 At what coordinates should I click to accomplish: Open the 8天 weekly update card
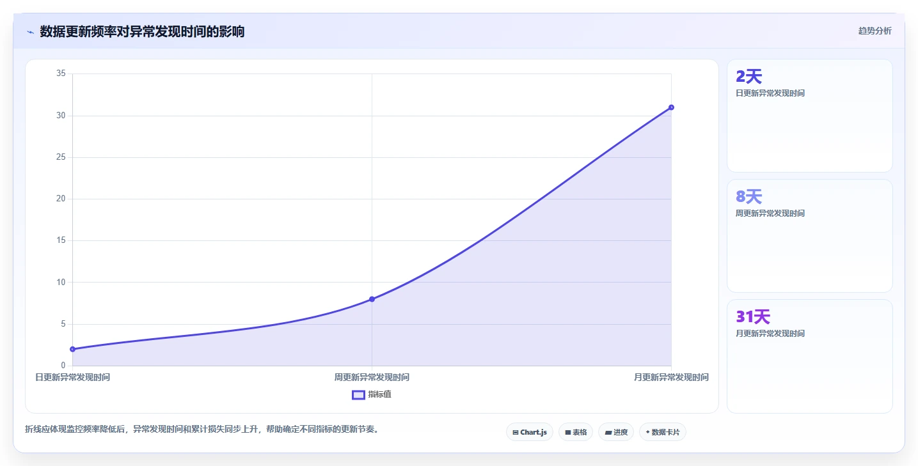[x=809, y=236]
